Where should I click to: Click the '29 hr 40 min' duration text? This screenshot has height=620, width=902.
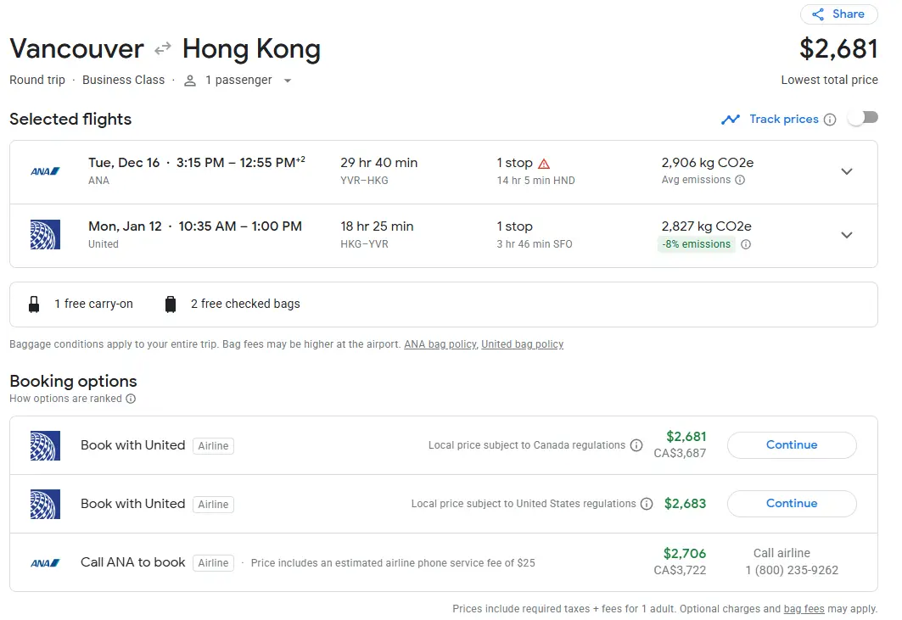378,163
